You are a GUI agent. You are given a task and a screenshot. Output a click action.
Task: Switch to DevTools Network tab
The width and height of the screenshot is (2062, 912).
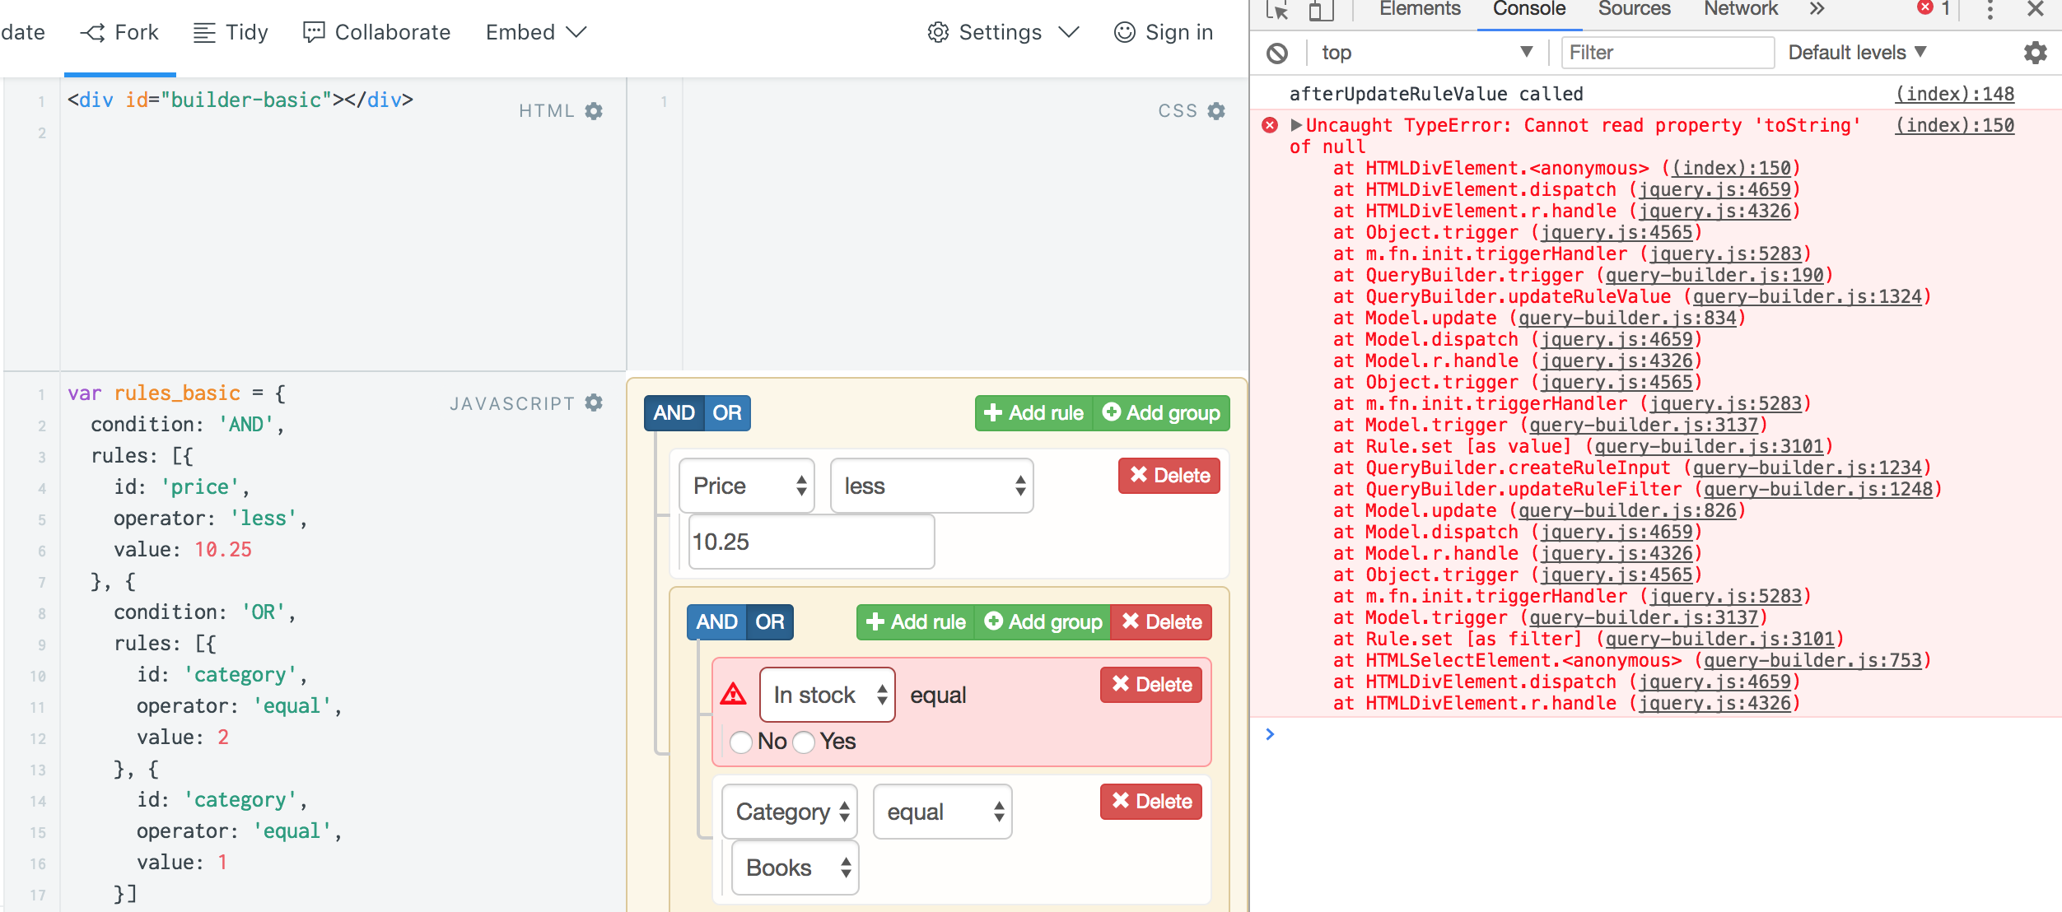1741,10
